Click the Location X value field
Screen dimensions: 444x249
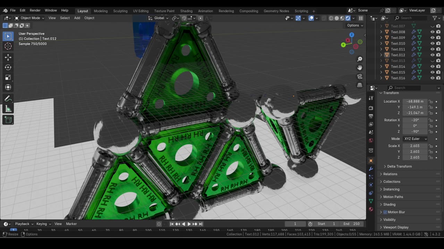point(415,101)
